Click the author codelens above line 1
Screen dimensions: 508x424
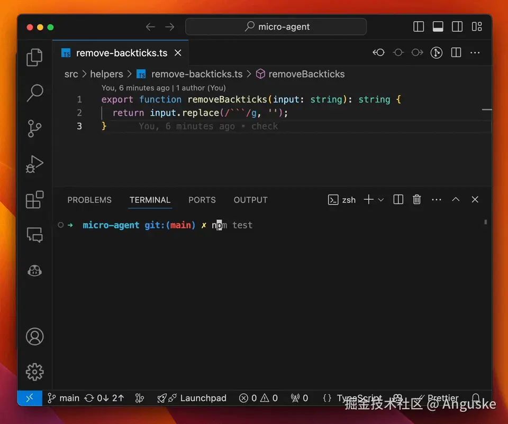coord(164,88)
